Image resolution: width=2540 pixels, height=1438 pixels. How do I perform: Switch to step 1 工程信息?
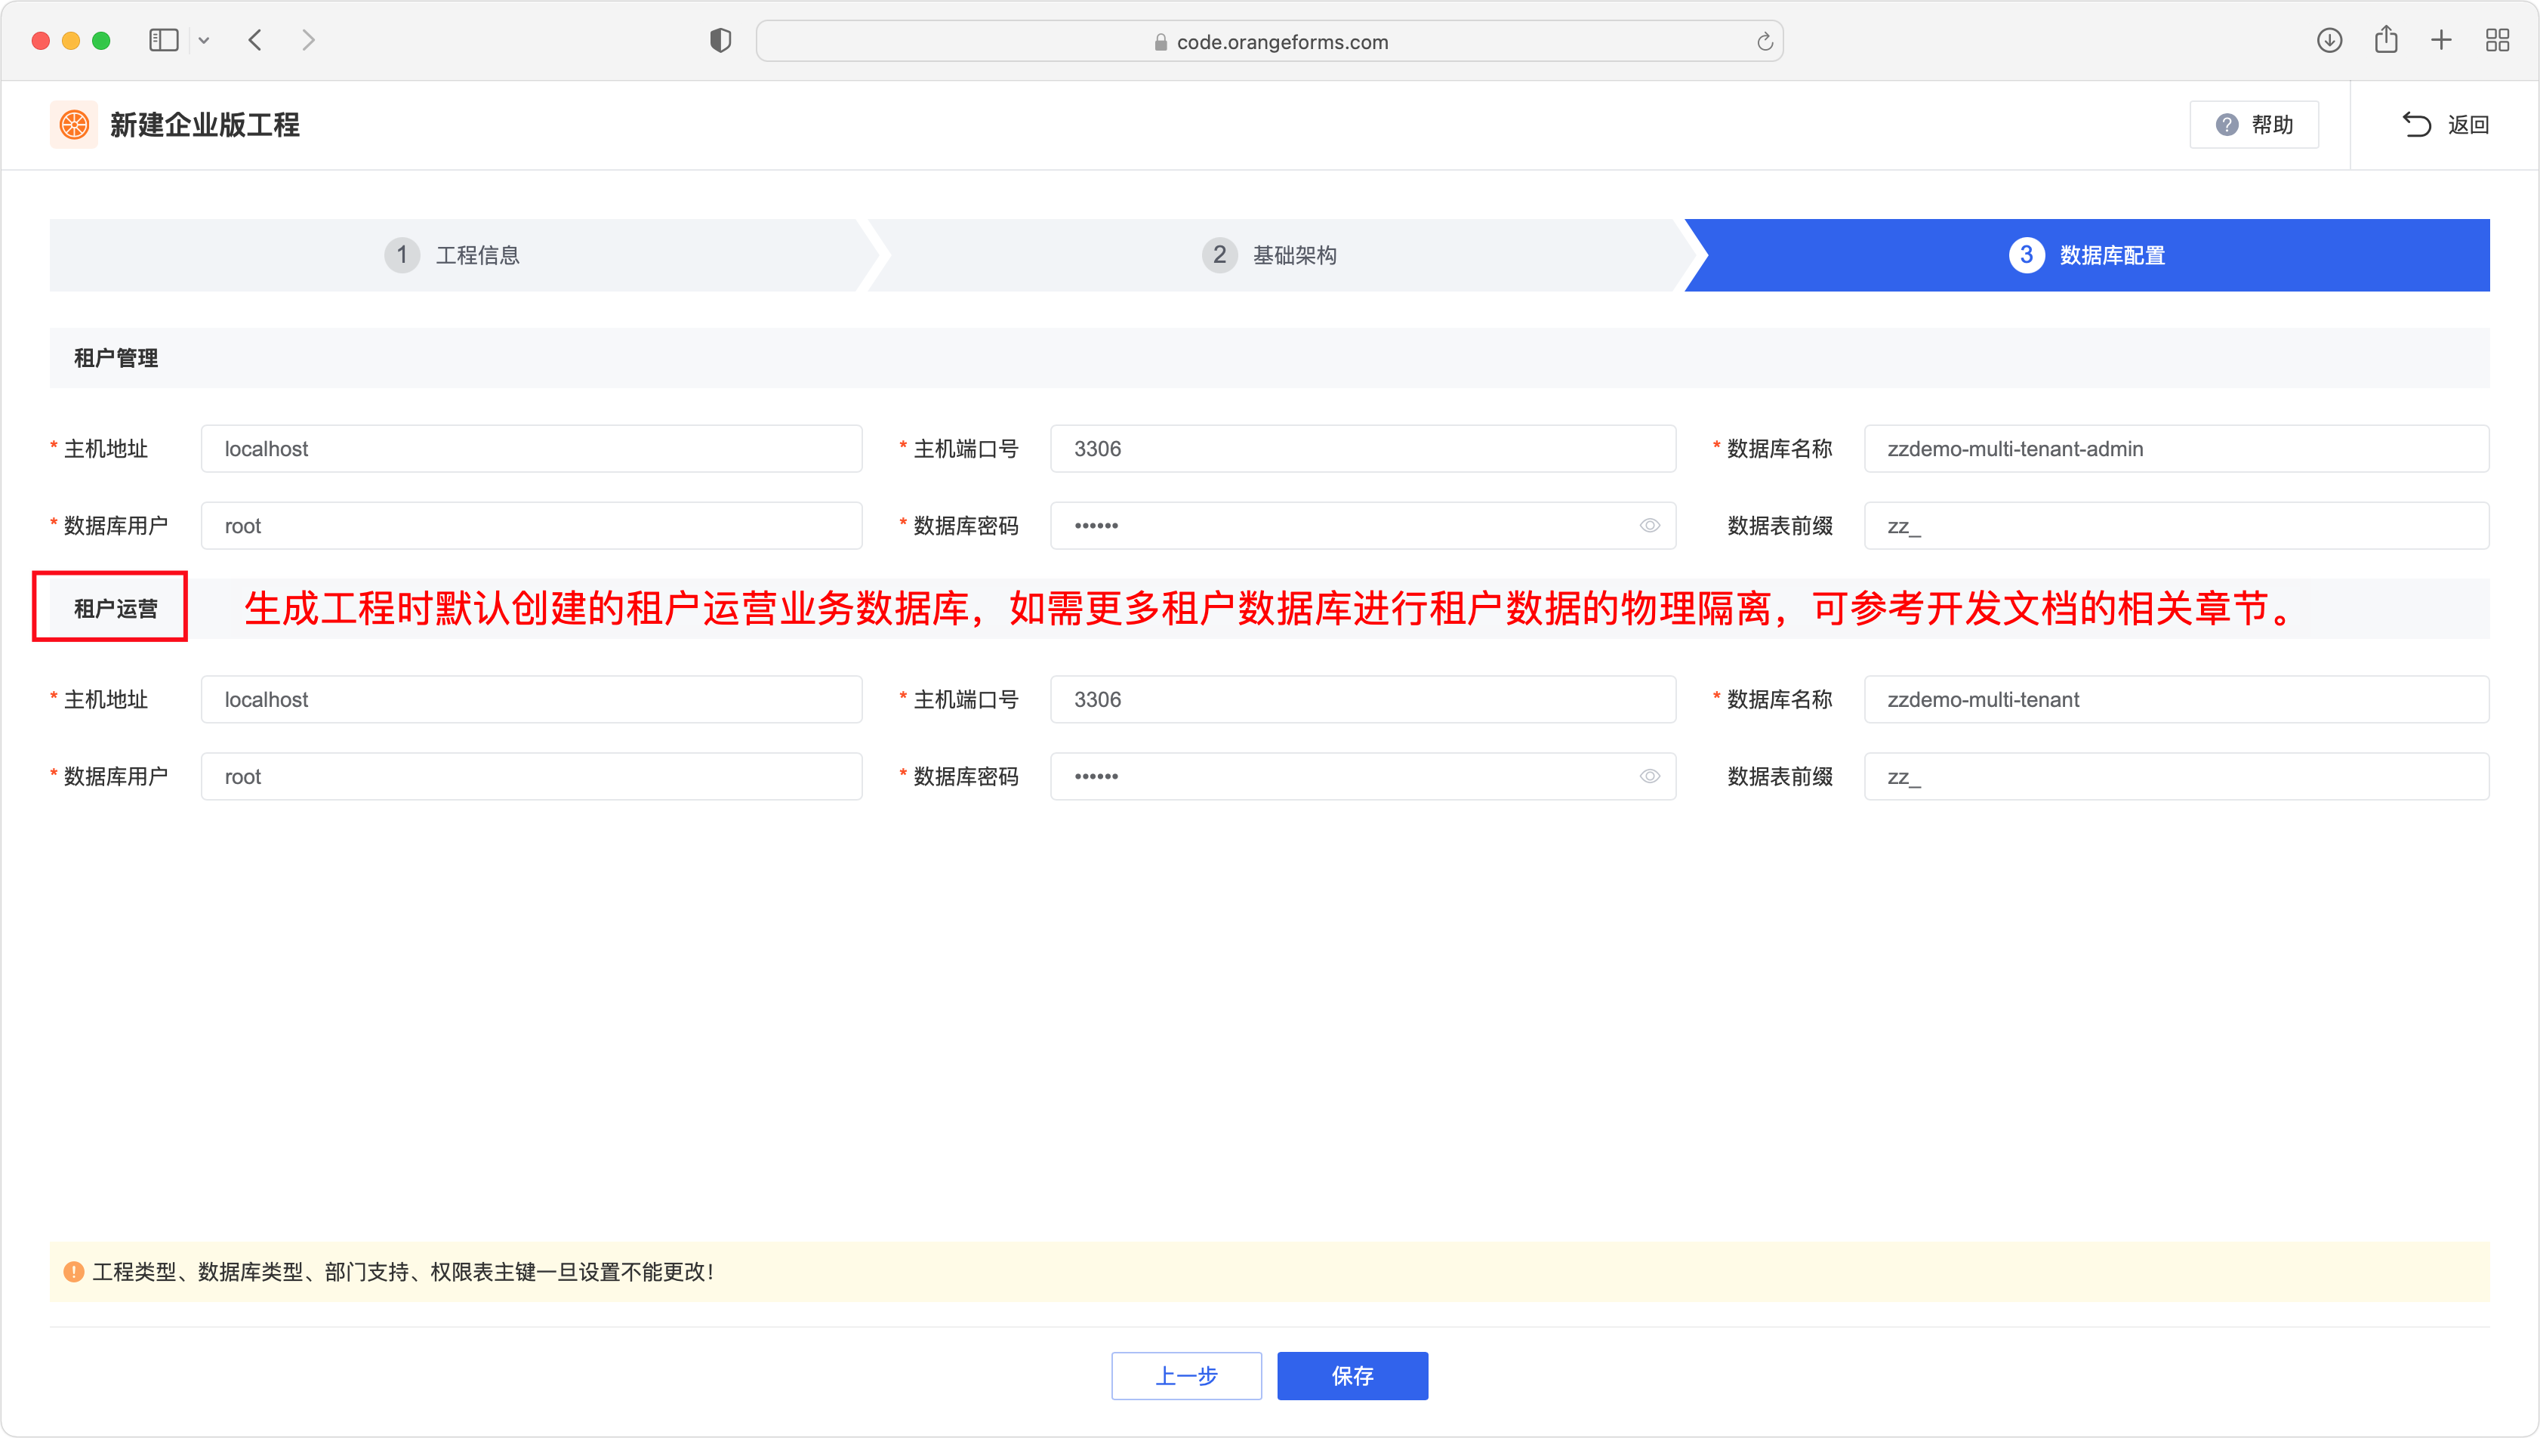(452, 255)
